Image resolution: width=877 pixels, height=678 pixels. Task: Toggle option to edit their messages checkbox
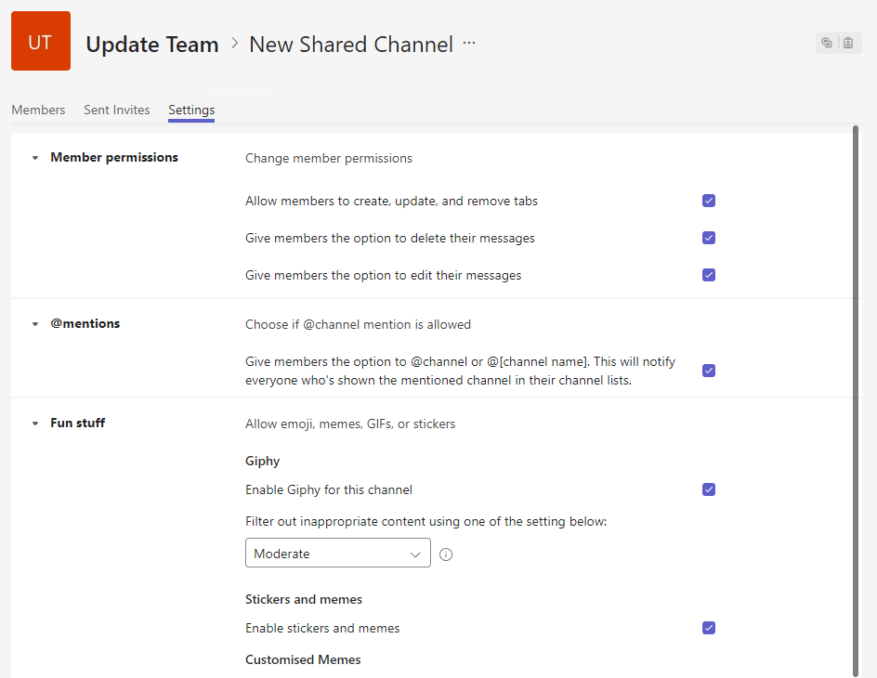pyautogui.click(x=709, y=275)
